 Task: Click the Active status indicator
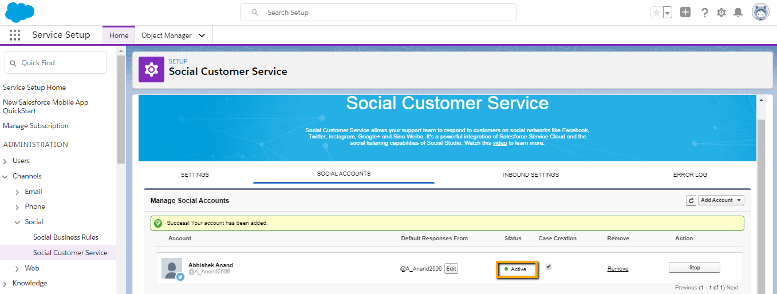point(515,269)
